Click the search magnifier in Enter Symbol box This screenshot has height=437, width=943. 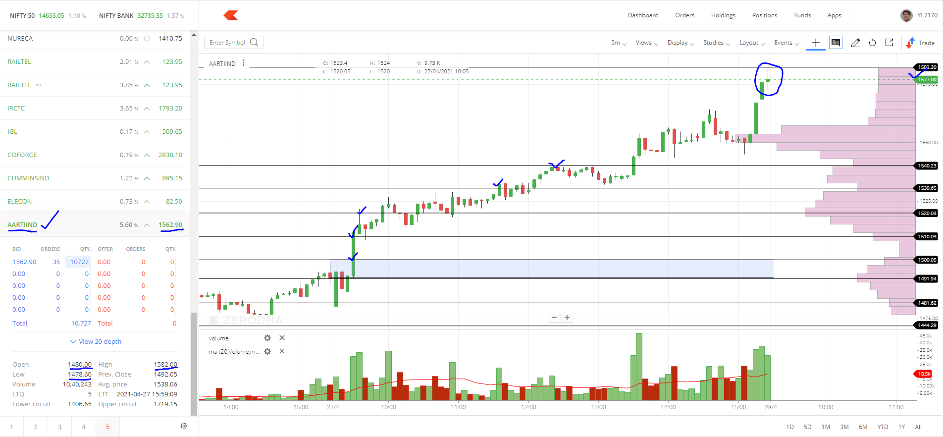(x=255, y=42)
